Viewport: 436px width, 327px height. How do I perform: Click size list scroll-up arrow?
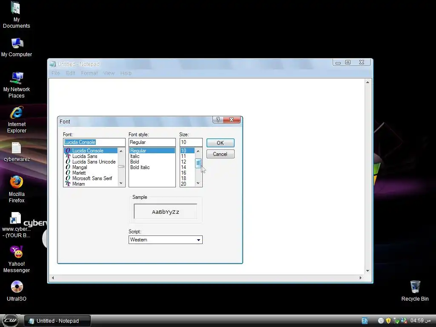pyautogui.click(x=198, y=151)
